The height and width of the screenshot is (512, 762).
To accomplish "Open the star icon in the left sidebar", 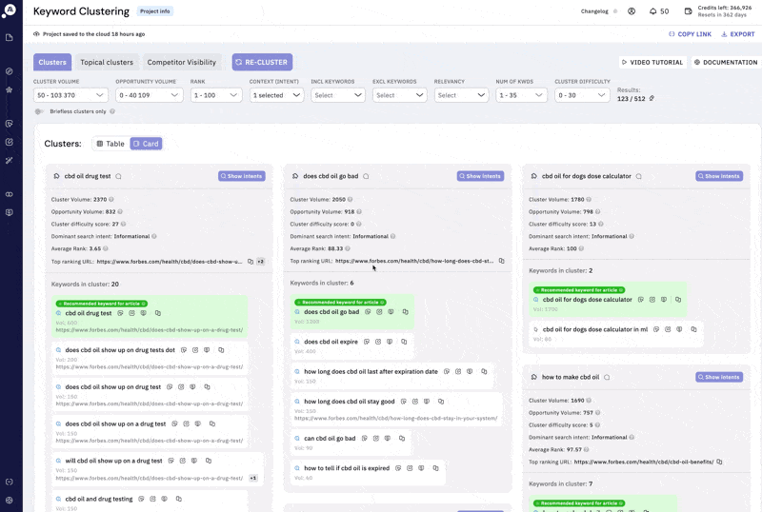I will click(10, 89).
